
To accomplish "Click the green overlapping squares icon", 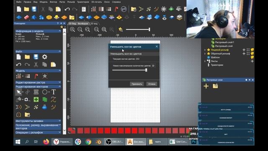I will coord(45,99).
